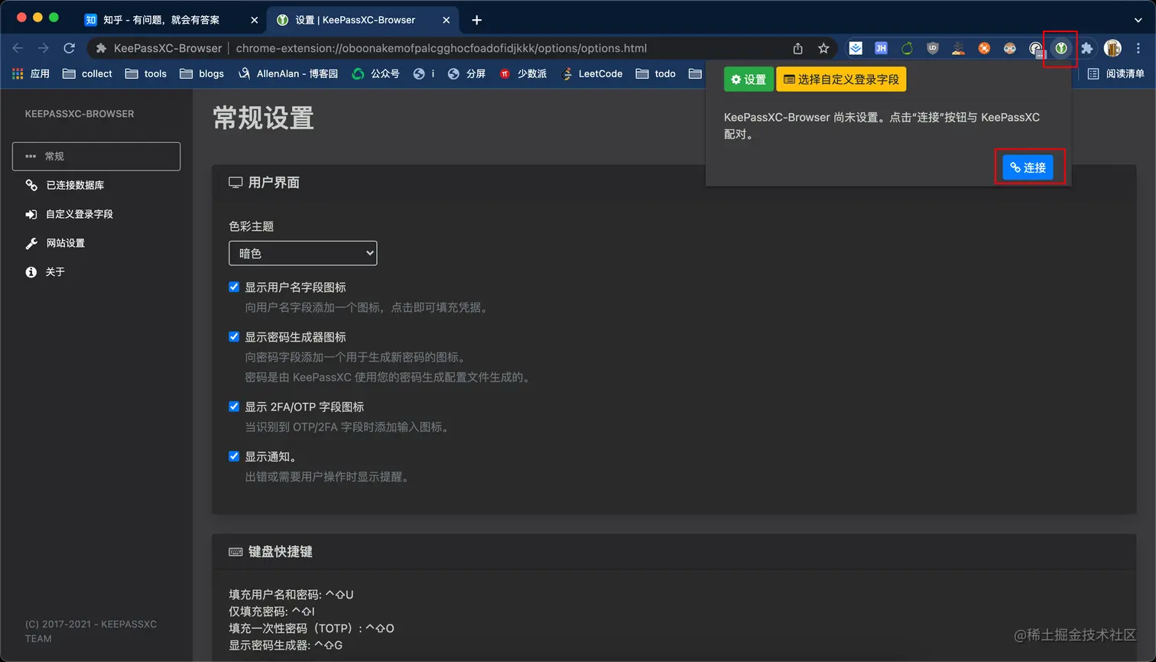
Task: Open the globe bookmark labeled i
Action: [x=424, y=73]
